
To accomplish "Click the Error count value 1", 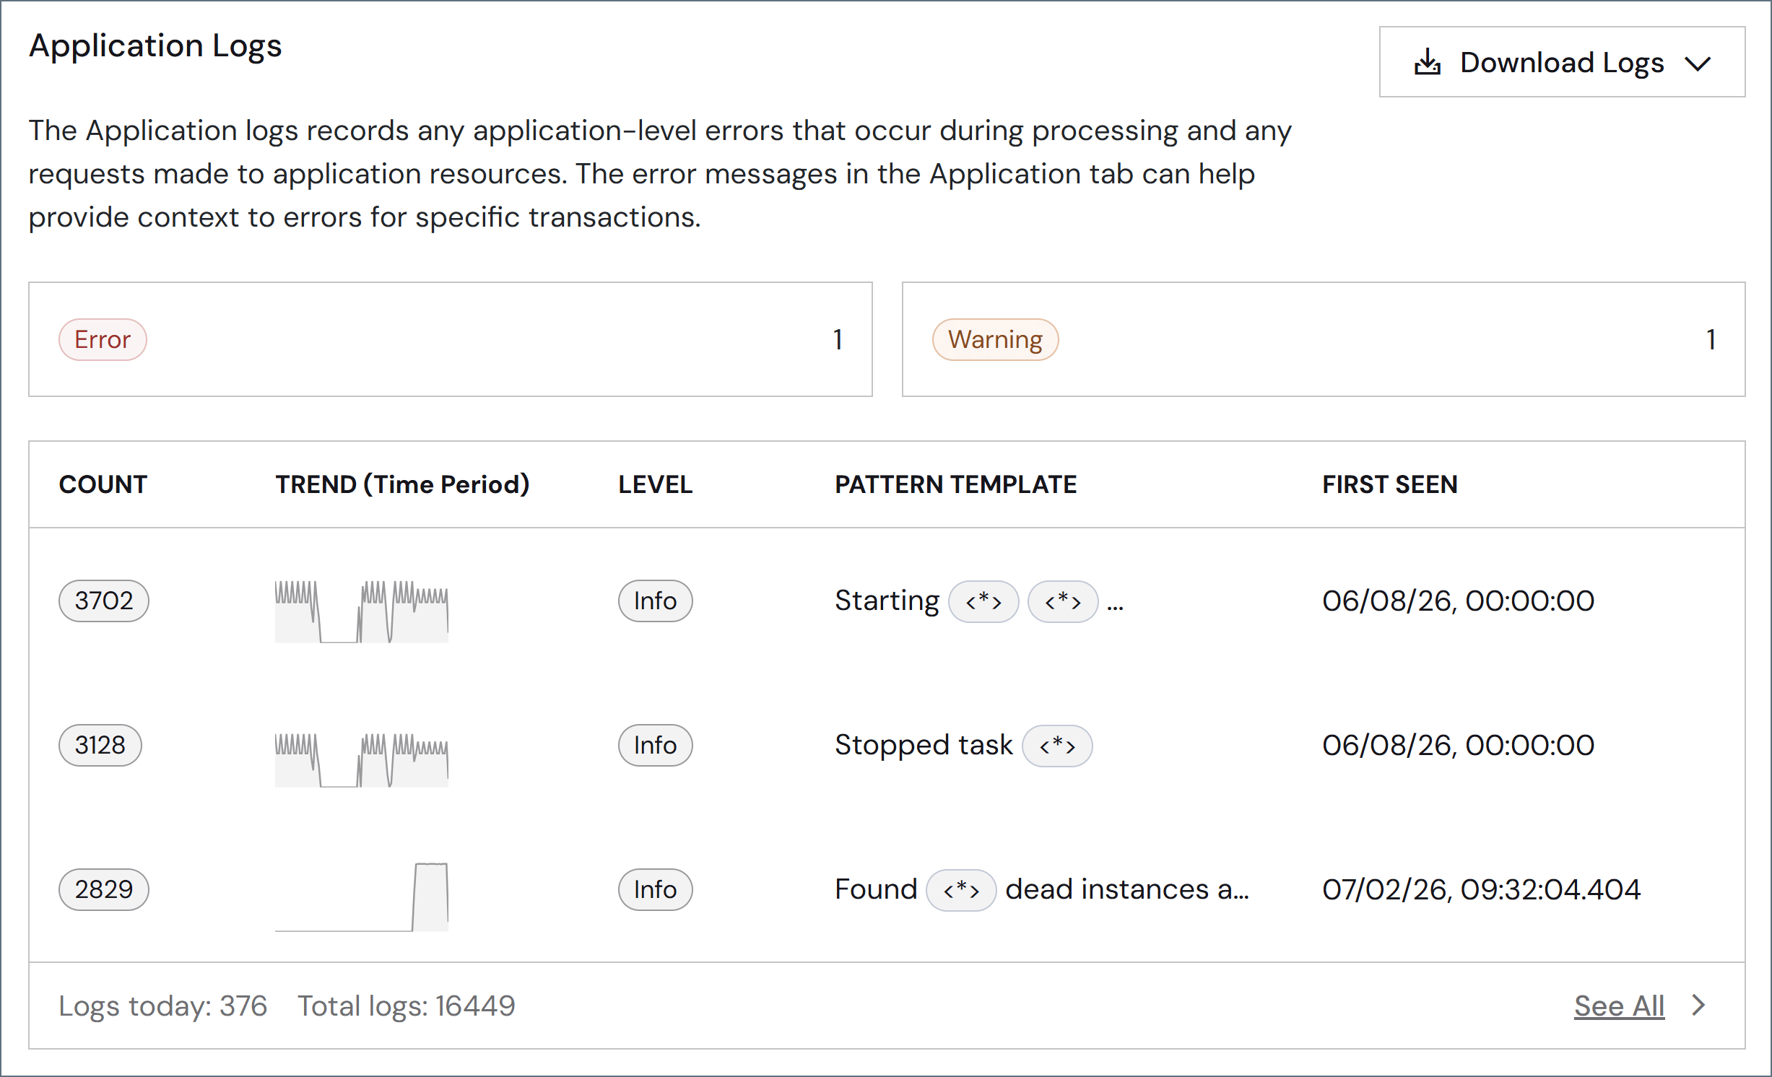I will click(838, 339).
